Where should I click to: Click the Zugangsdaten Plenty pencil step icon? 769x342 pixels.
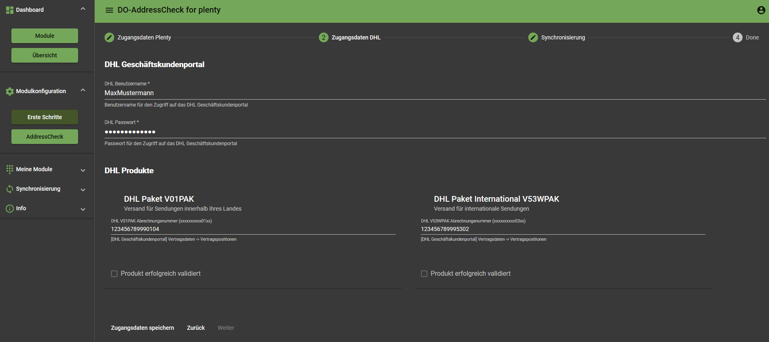click(109, 37)
